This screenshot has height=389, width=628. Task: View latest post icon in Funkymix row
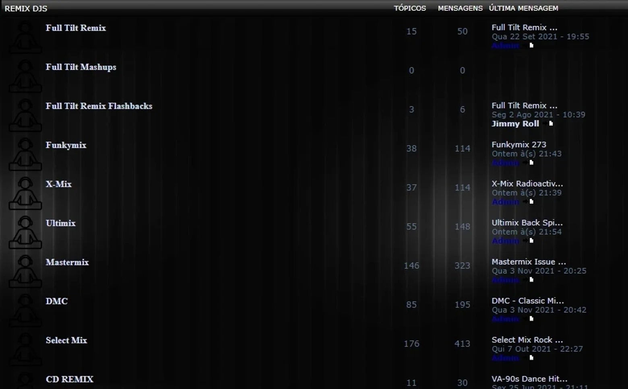pyautogui.click(x=529, y=163)
